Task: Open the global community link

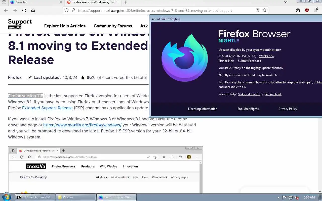Action: tap(246, 82)
